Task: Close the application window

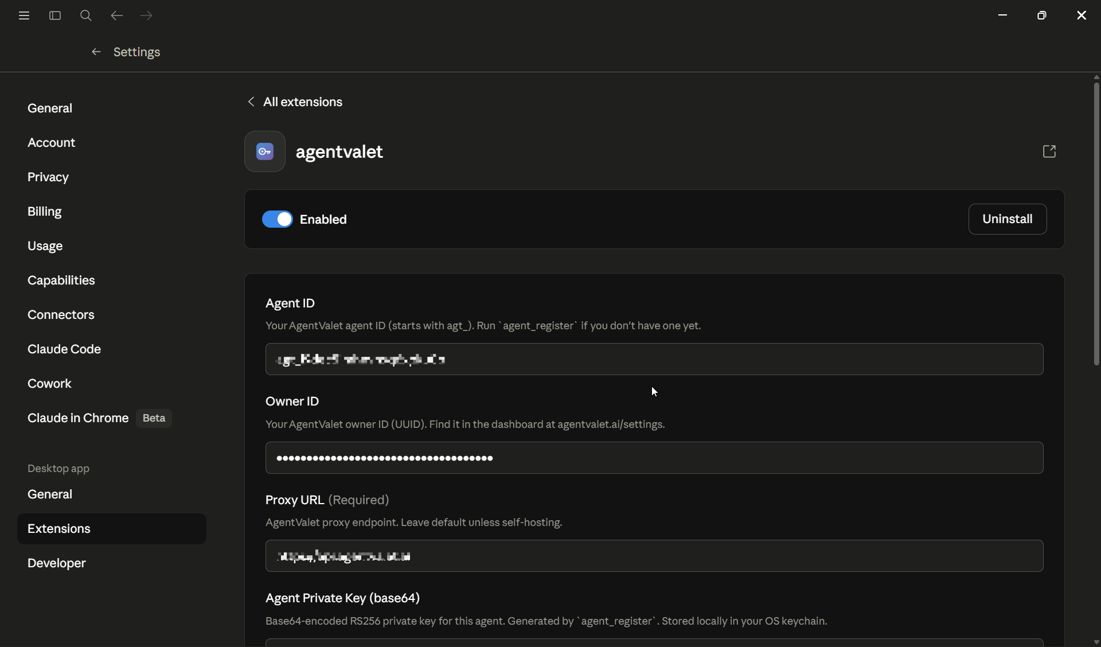Action: point(1082,15)
